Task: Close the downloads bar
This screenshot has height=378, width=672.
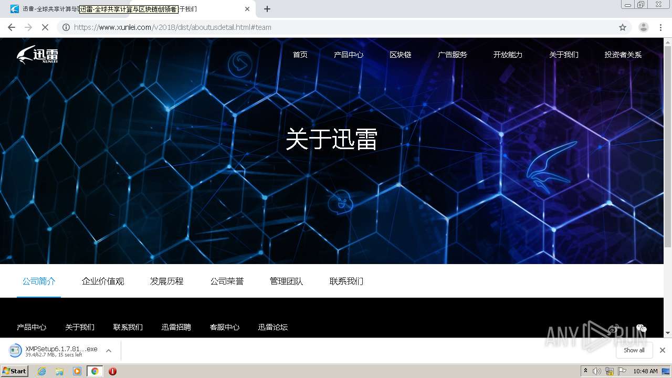Action: pos(663,350)
